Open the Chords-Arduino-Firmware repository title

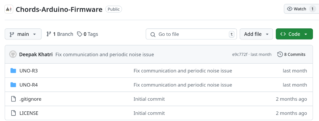pos(59,9)
